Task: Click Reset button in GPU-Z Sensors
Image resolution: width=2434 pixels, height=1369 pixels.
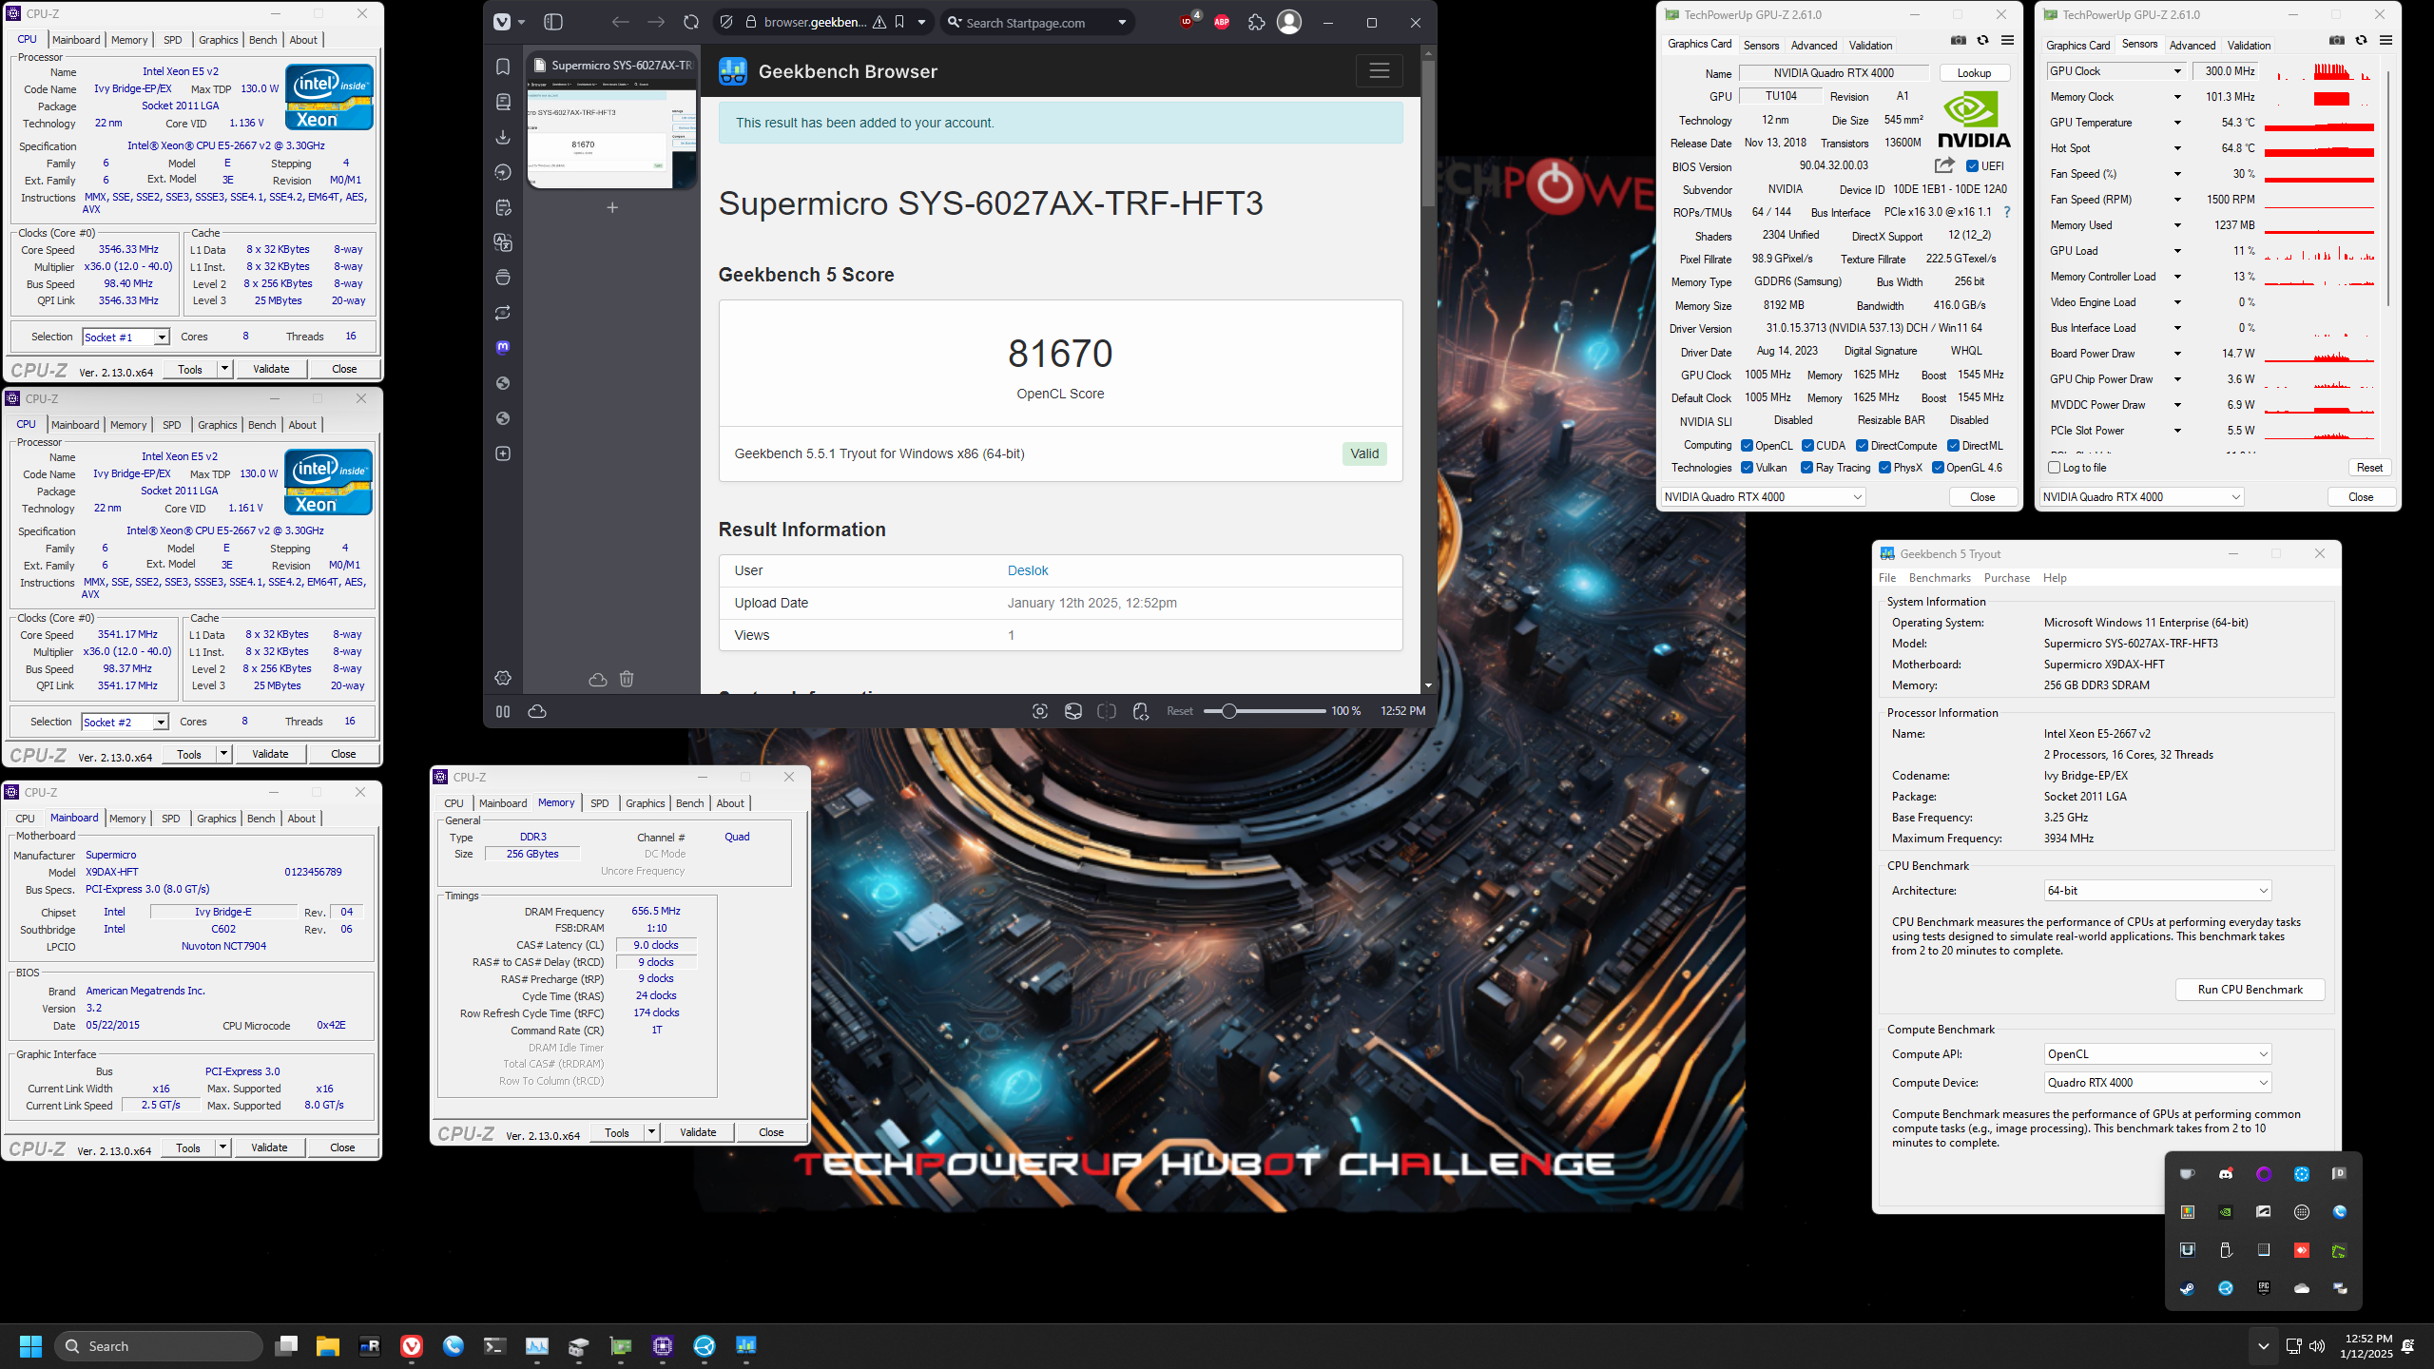Action: (2369, 468)
